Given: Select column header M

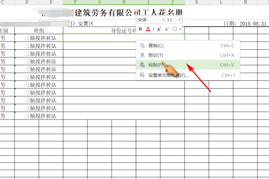Looking at the screenshot, I should click(x=245, y=2).
